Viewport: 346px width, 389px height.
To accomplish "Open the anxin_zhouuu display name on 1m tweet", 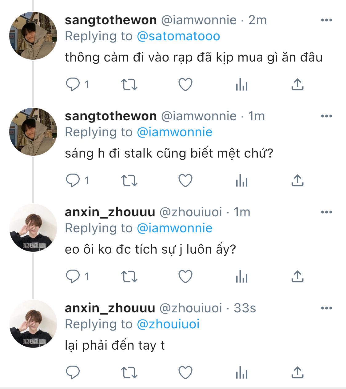I will point(110,212).
